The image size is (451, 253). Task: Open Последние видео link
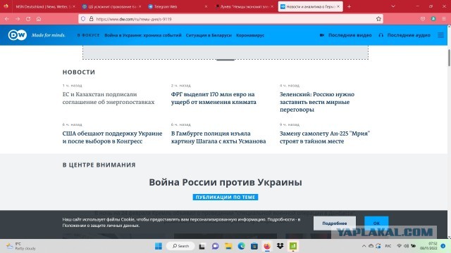pos(346,35)
